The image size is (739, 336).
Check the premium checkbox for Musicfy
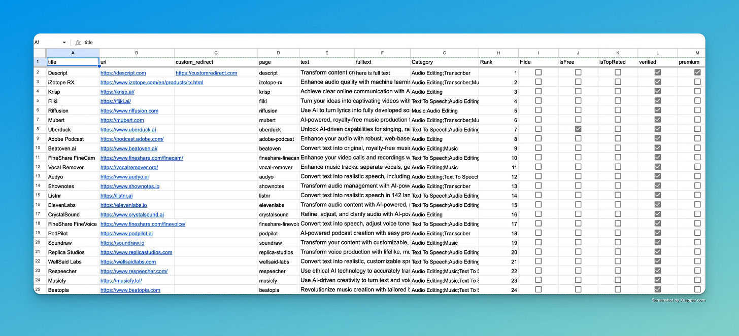coord(697,280)
